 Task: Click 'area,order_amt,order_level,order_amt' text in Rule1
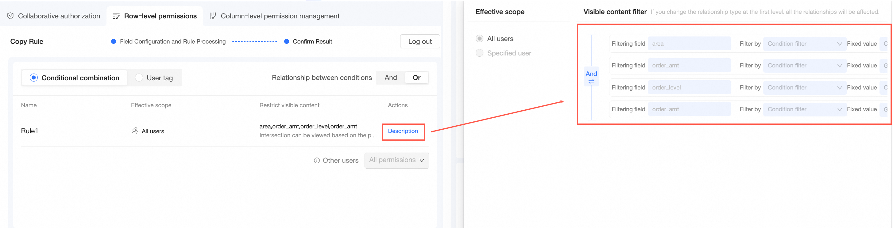(x=308, y=127)
